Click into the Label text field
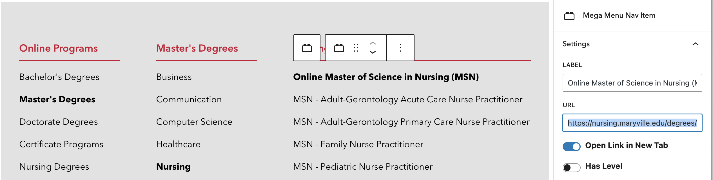Screen dimensions: 713x180 click(x=632, y=83)
